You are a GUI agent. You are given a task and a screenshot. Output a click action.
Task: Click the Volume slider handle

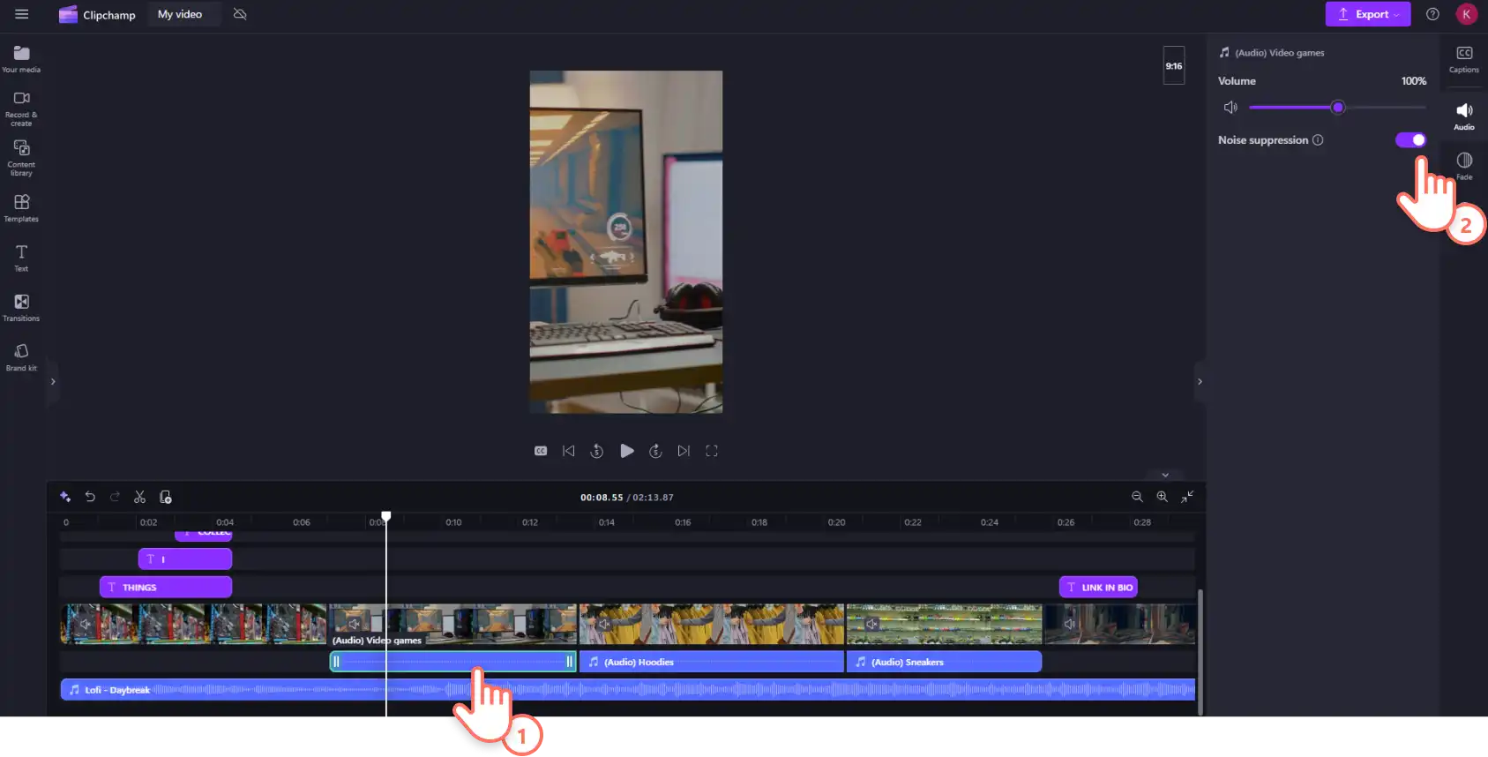[1338, 108]
